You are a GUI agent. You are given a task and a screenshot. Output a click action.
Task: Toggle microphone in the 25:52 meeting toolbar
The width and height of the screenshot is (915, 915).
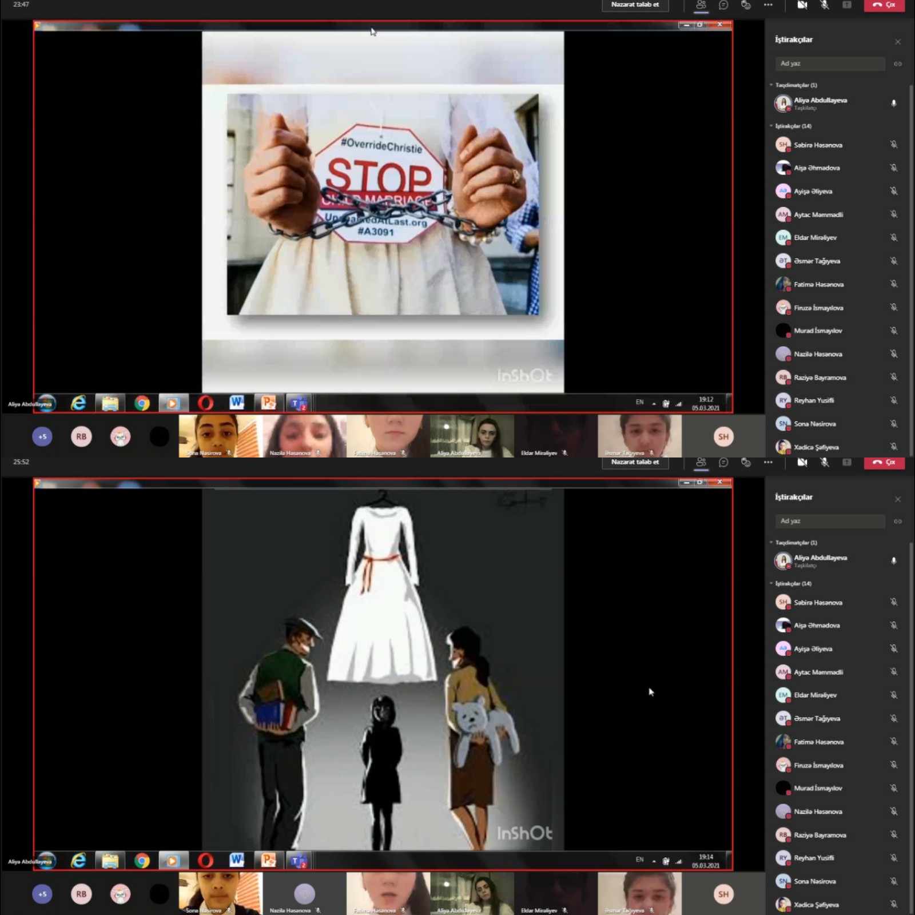pyautogui.click(x=825, y=462)
